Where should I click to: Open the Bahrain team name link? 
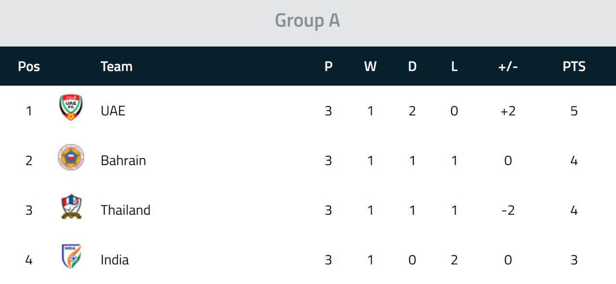click(123, 161)
